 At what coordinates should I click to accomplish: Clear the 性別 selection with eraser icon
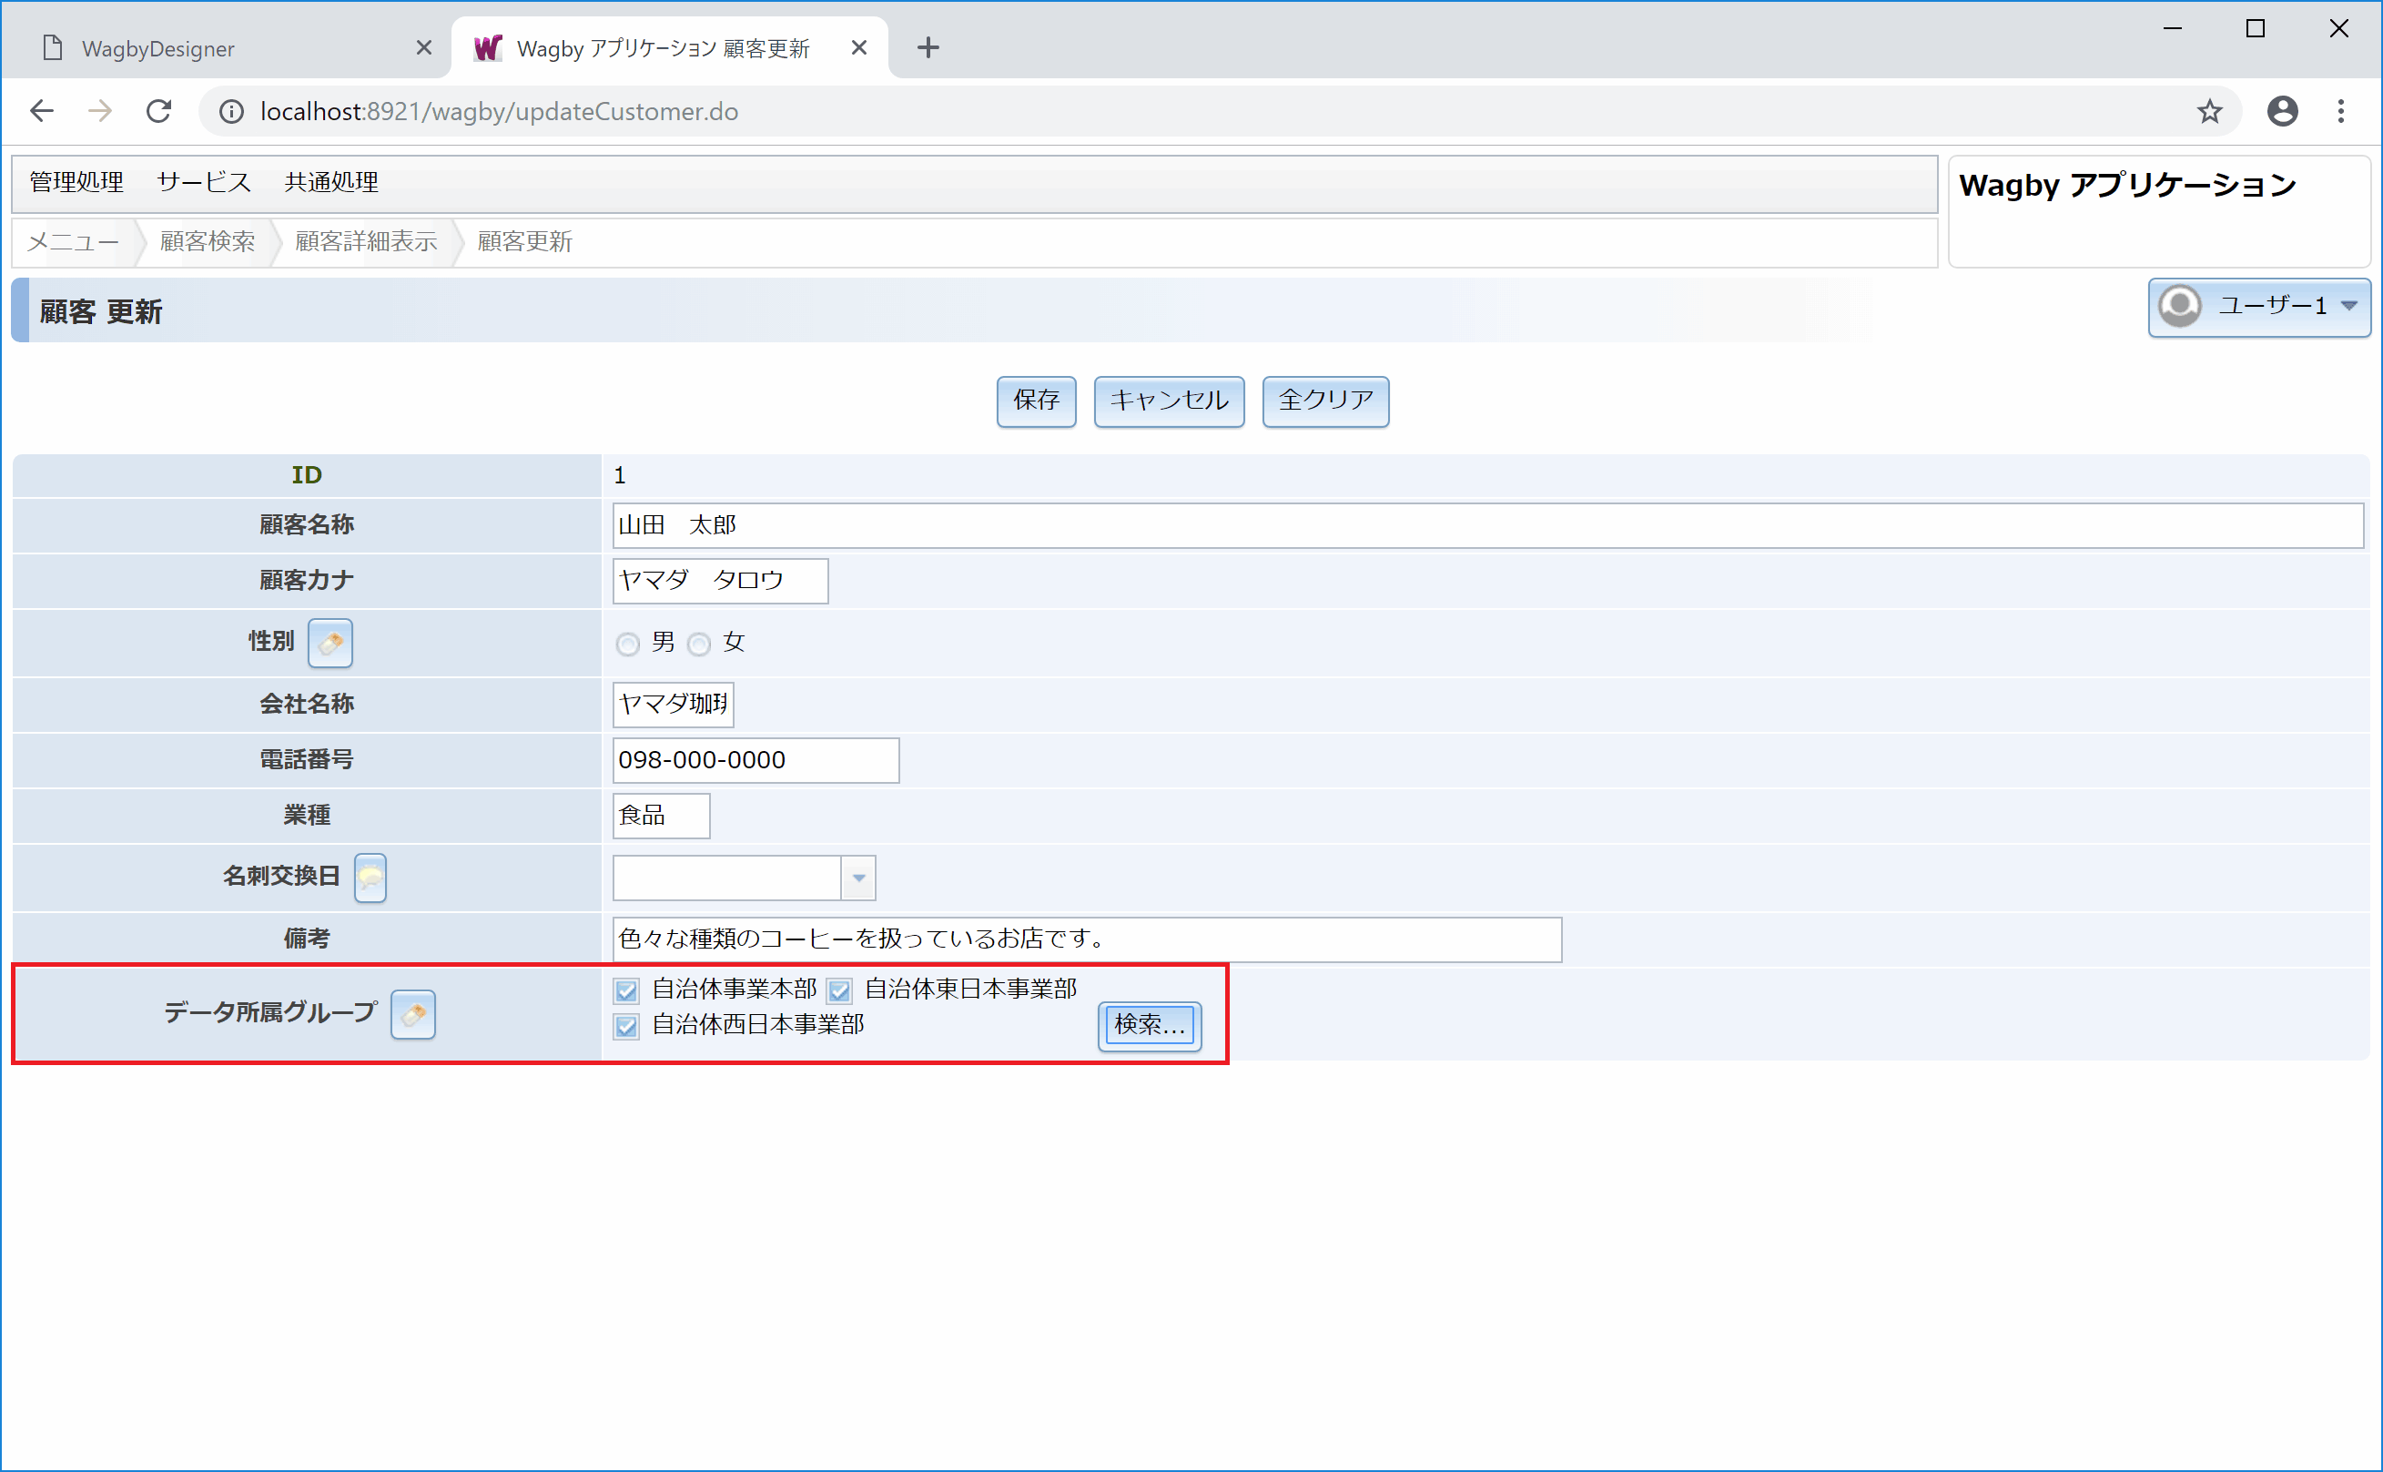coord(330,644)
